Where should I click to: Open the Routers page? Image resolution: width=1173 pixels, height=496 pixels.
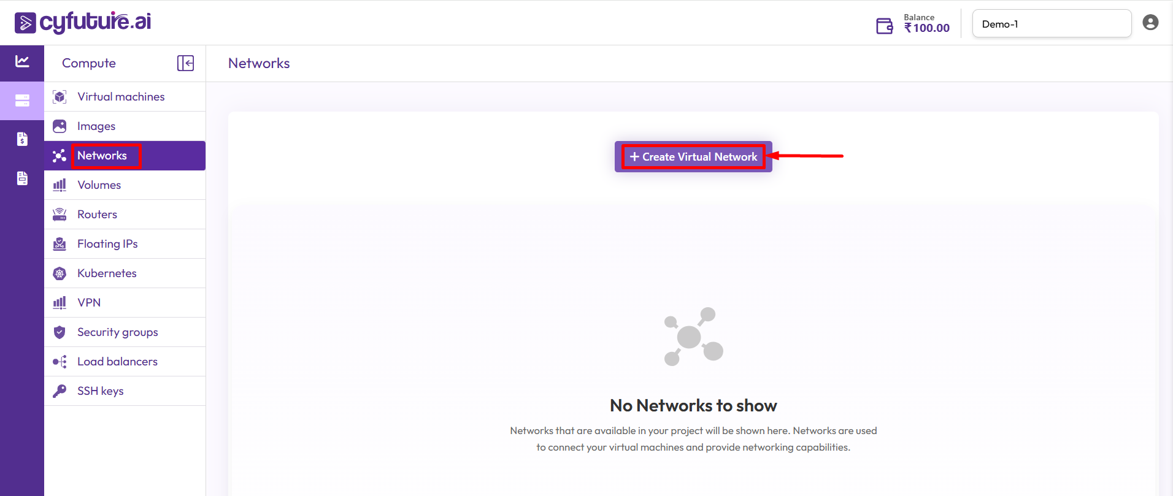(x=97, y=215)
